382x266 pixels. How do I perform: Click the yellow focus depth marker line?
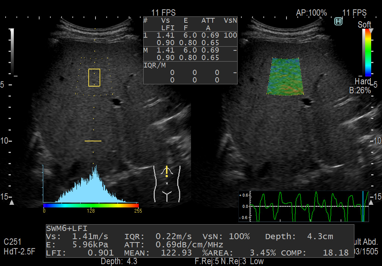click(x=93, y=141)
